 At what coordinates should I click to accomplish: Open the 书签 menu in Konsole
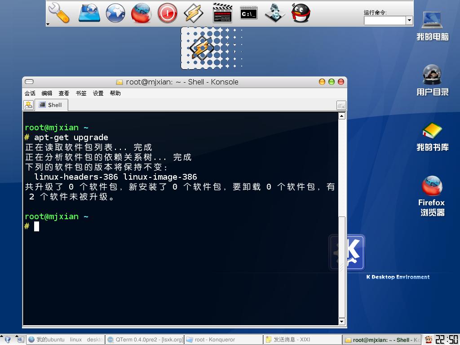pyautogui.click(x=81, y=93)
